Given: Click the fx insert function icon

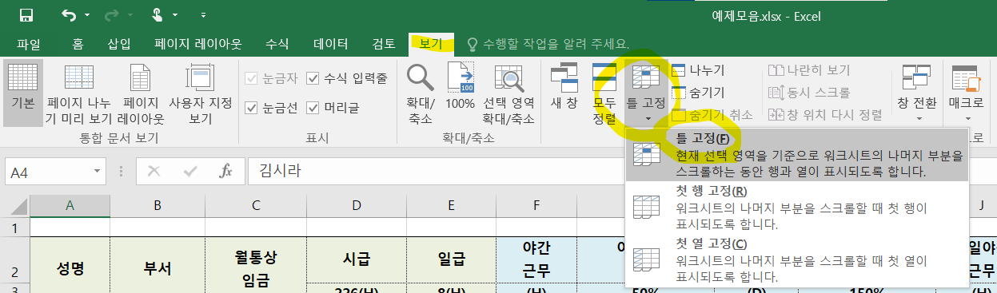Looking at the screenshot, I should pos(226,171).
